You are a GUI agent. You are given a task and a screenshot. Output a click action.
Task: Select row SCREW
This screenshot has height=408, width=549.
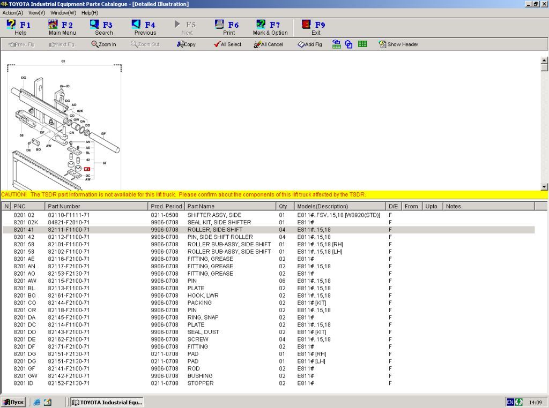click(269, 339)
